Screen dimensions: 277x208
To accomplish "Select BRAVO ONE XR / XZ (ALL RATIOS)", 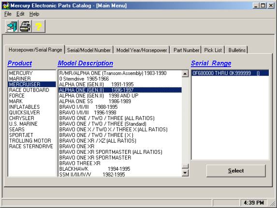I will pos(120,141).
